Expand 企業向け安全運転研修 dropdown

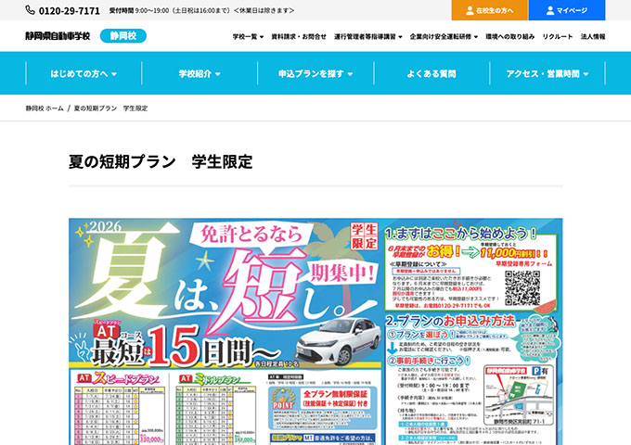click(444, 36)
